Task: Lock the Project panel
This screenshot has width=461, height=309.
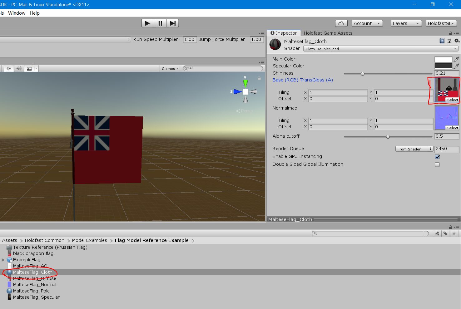Action: coord(450,227)
